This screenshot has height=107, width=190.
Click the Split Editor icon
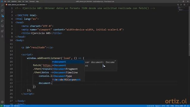(184, 5)
